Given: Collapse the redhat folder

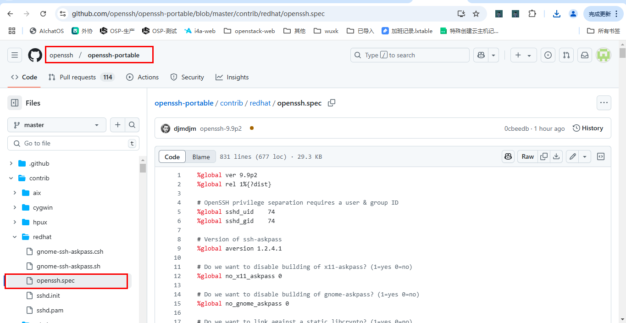Looking at the screenshot, I should 15,237.
